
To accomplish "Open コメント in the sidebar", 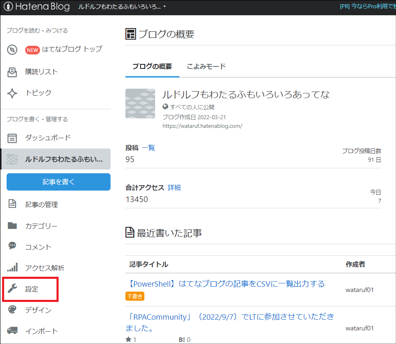I will pyautogui.click(x=38, y=247).
